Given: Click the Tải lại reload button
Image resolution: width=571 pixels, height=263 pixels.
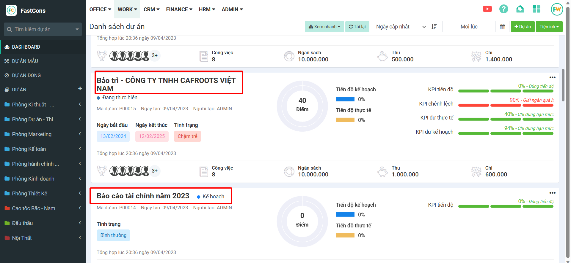Looking at the screenshot, I should pos(357,27).
